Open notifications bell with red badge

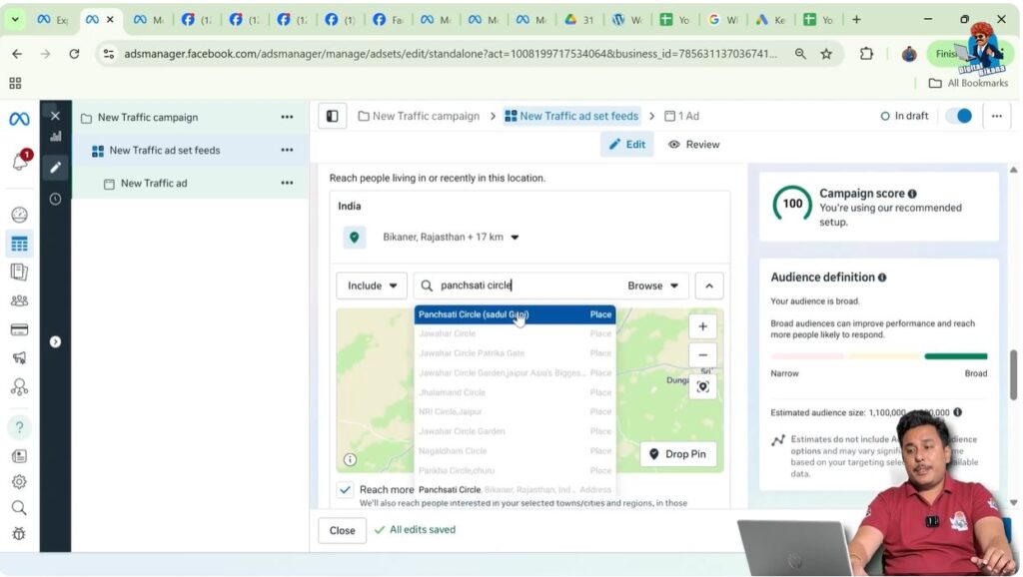(x=21, y=160)
